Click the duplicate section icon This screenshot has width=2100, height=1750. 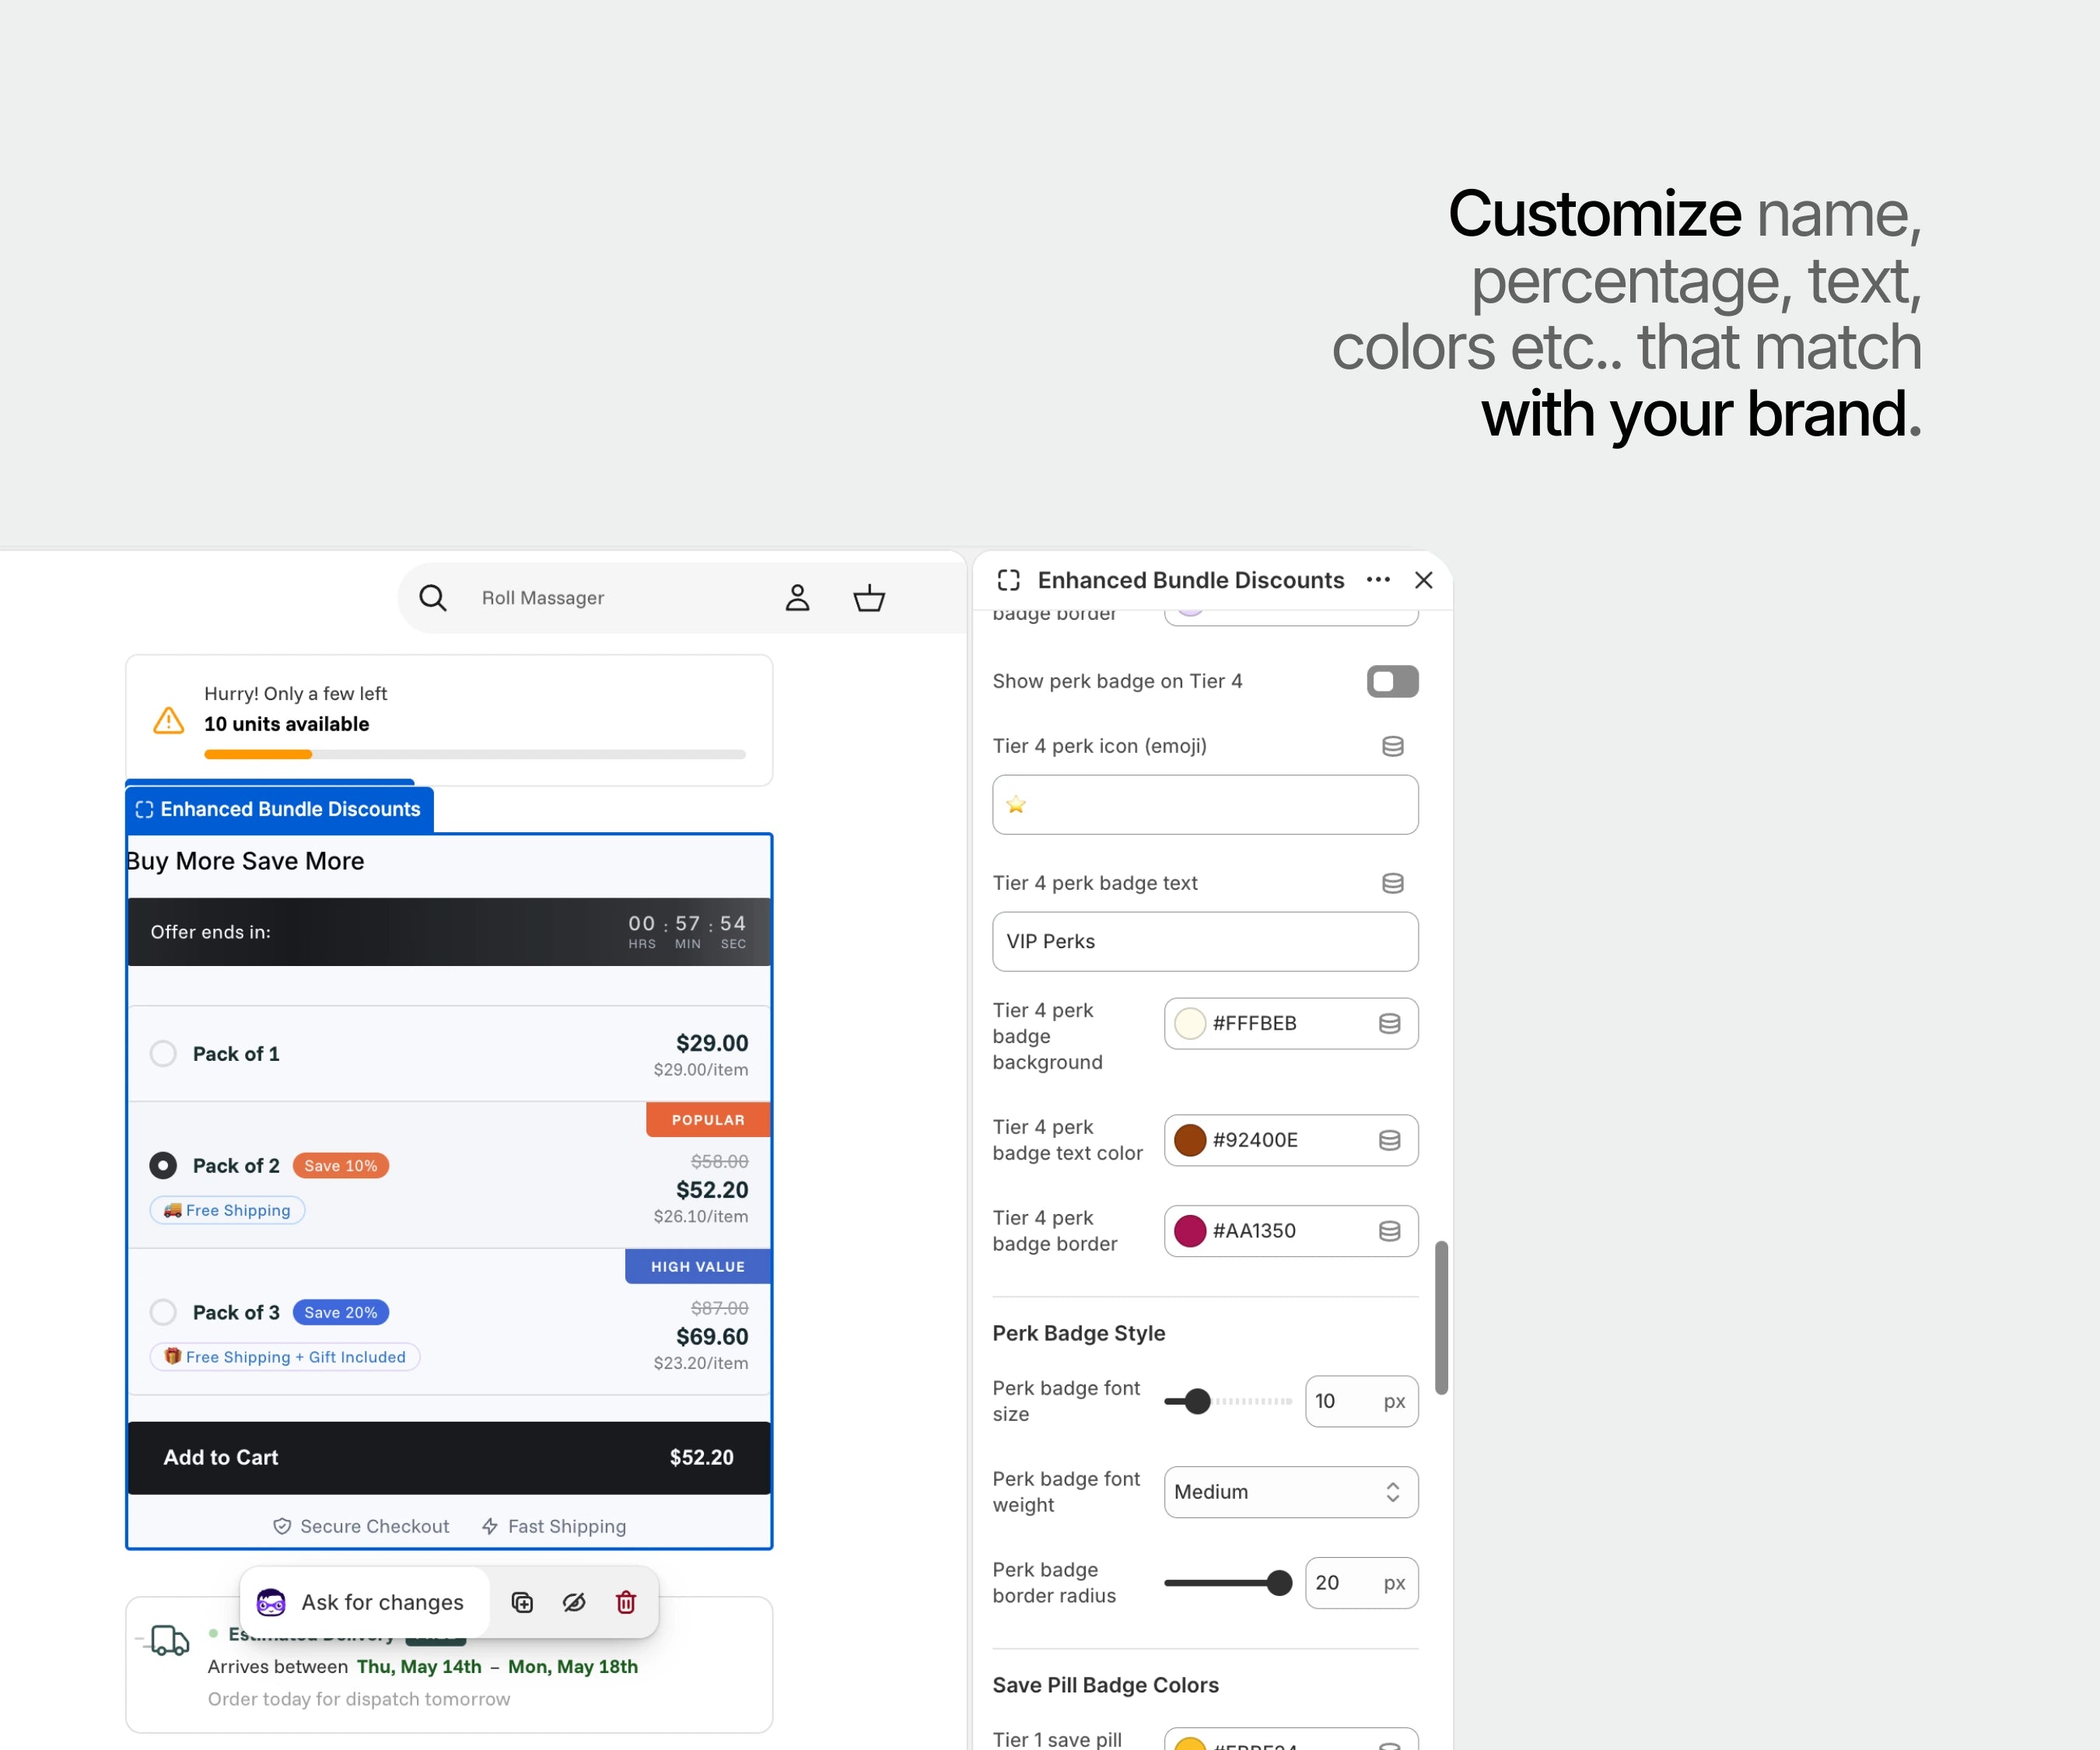pos(522,1603)
